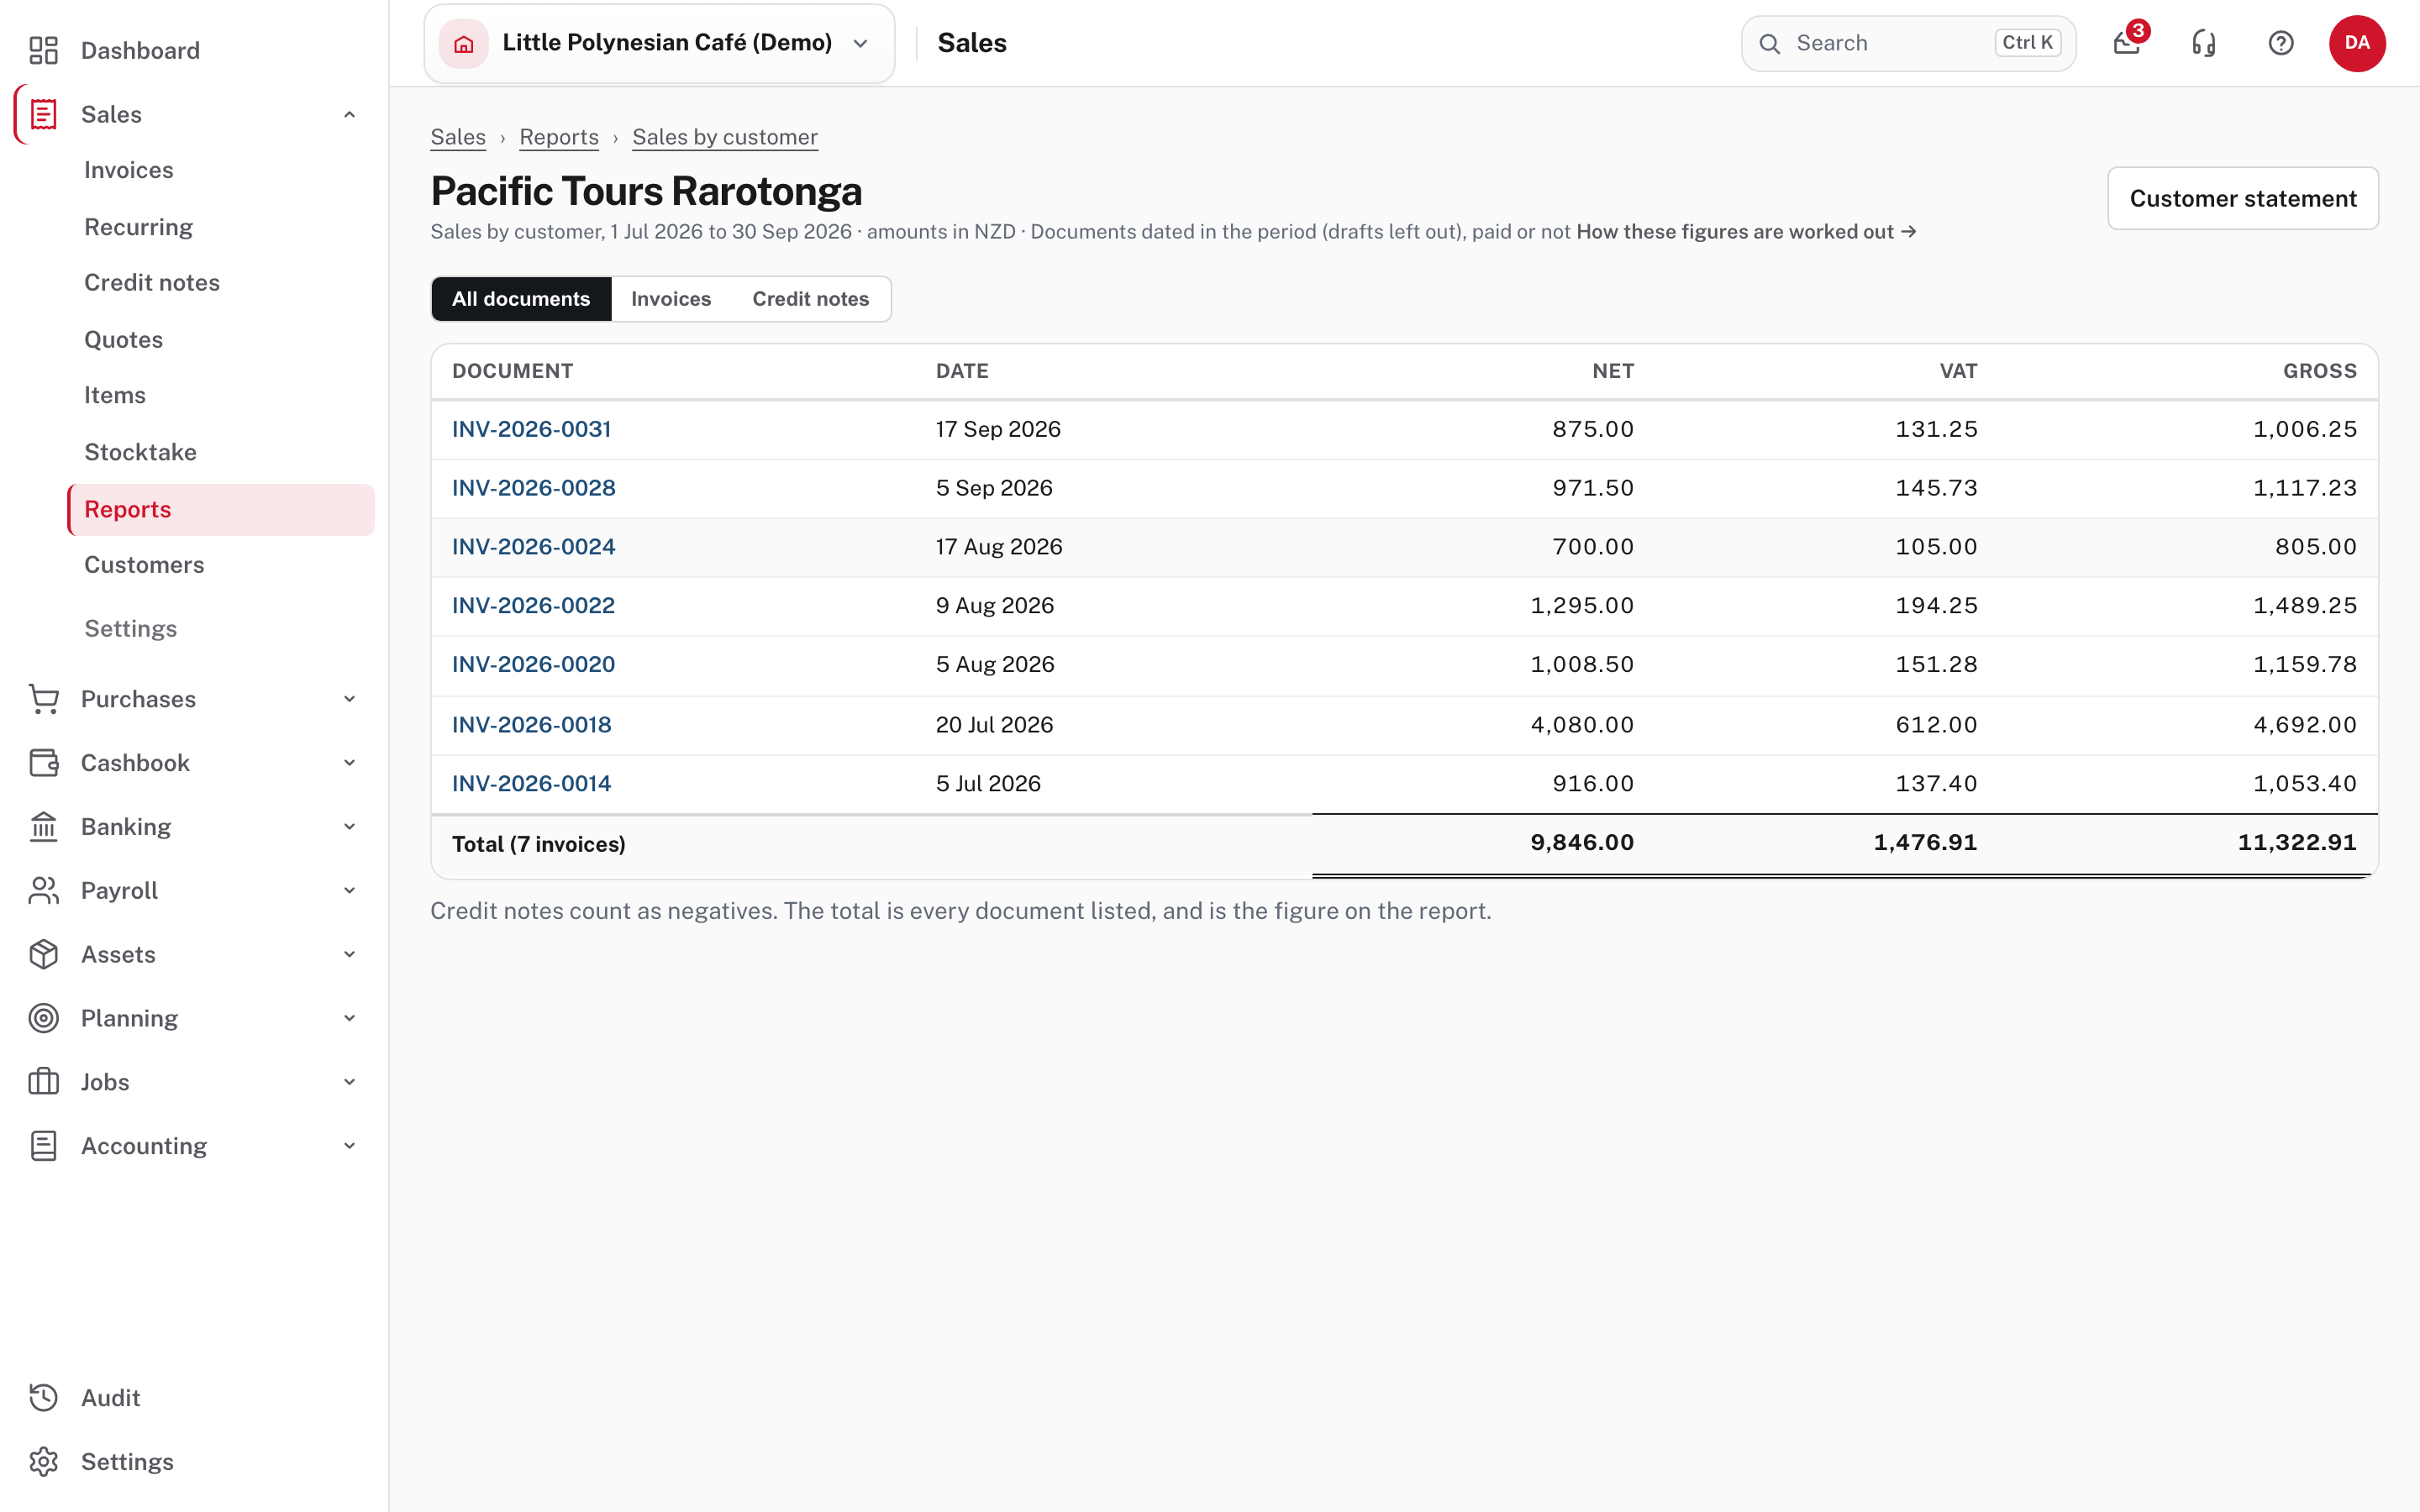Click the Audit history icon
The height and width of the screenshot is (1512, 2420).
click(x=44, y=1397)
